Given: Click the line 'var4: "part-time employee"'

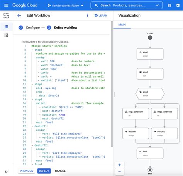Looking at the screenshot, I should click(62, 153).
